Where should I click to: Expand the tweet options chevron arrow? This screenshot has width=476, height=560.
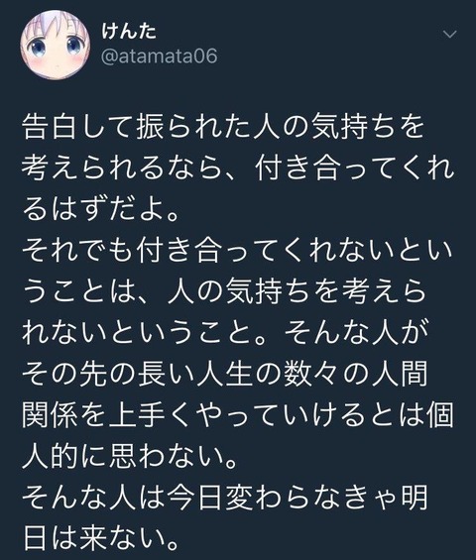[449, 35]
